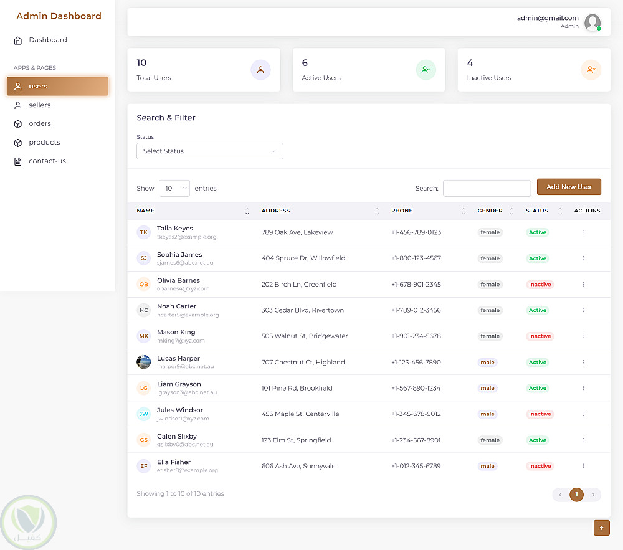The image size is (623, 550).
Task: Click the address 456 Maple St, Centerville
Action: point(300,414)
